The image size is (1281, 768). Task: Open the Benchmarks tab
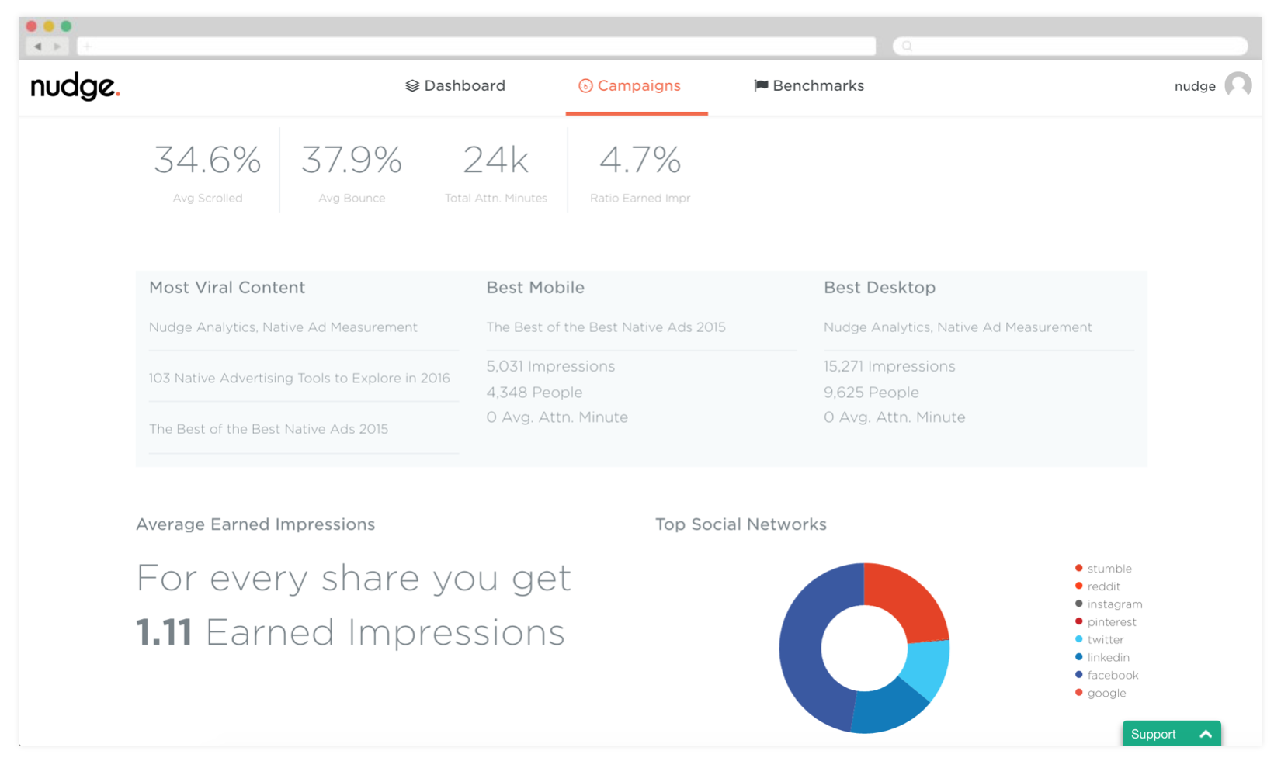818,85
